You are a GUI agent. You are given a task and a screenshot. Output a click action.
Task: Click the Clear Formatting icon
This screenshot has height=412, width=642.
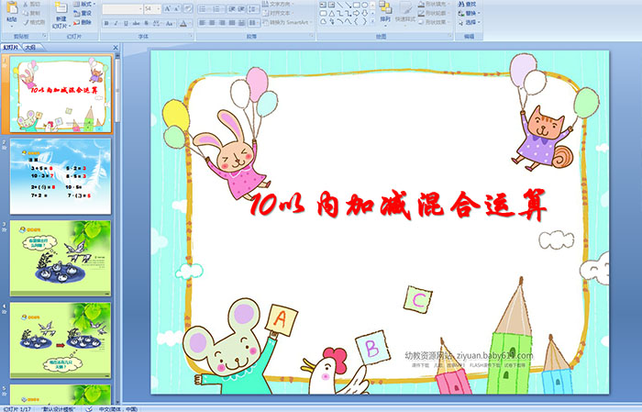(183, 8)
